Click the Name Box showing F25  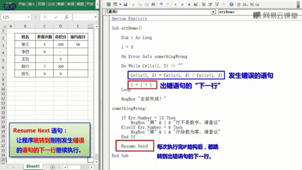pos(14,17)
